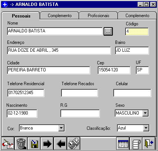The image size is (158, 151).
Task: Go to previous record with left arrow
Action: [x=61, y=144]
